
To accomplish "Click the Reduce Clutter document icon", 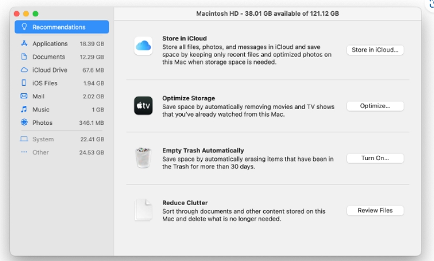I will click(x=143, y=210).
